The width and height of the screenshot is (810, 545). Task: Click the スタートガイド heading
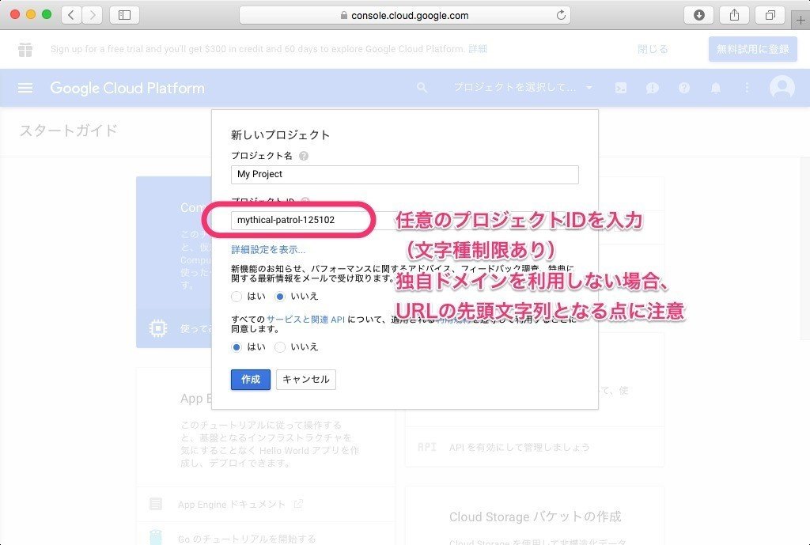point(69,131)
